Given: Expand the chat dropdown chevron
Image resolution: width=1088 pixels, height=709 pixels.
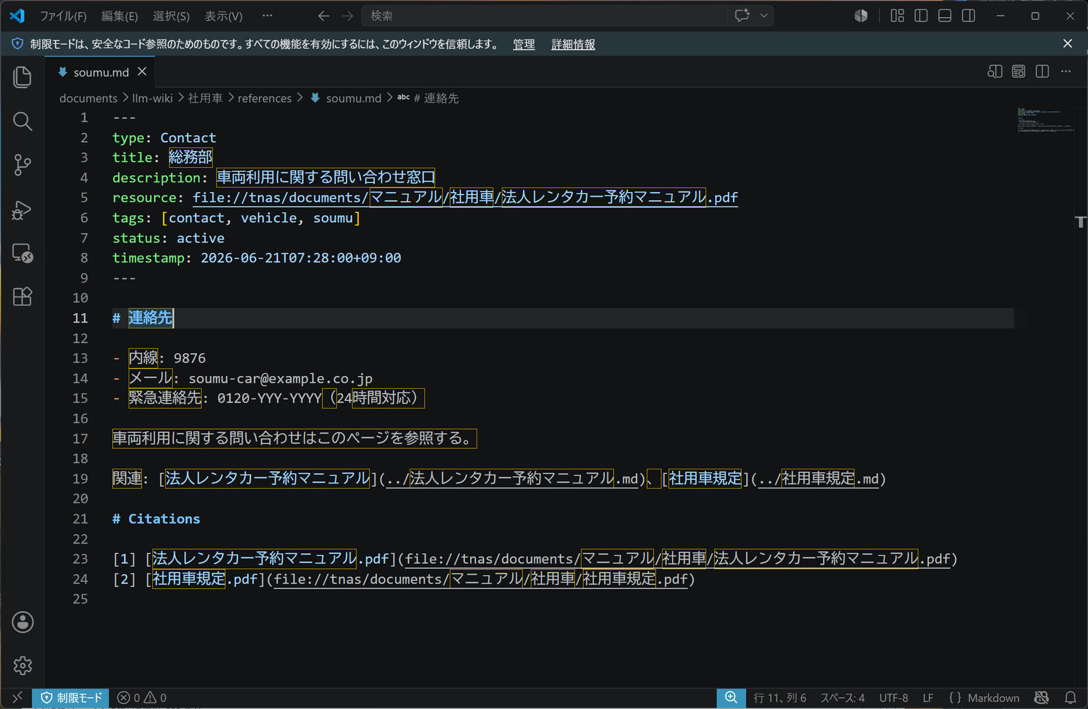Looking at the screenshot, I should tap(764, 16).
